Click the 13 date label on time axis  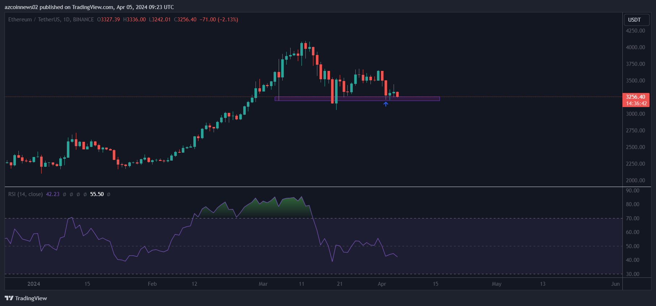click(x=543, y=284)
